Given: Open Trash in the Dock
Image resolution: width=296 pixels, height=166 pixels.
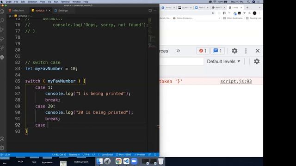Looking at the screenshot, I should [161, 161].
